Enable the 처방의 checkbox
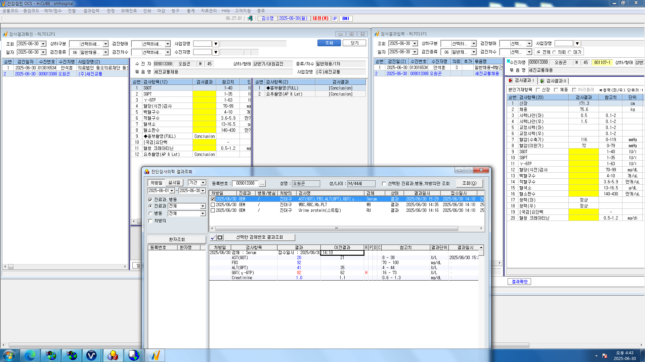Image resolution: width=645 pixels, height=362 pixels. tap(150, 221)
